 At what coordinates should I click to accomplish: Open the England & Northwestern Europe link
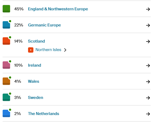click(x=58, y=9)
